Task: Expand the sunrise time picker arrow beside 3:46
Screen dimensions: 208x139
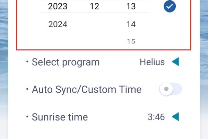Action: 176,117
